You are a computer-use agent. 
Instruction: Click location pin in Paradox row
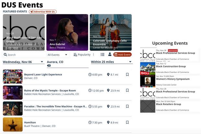[x=108, y=106]
